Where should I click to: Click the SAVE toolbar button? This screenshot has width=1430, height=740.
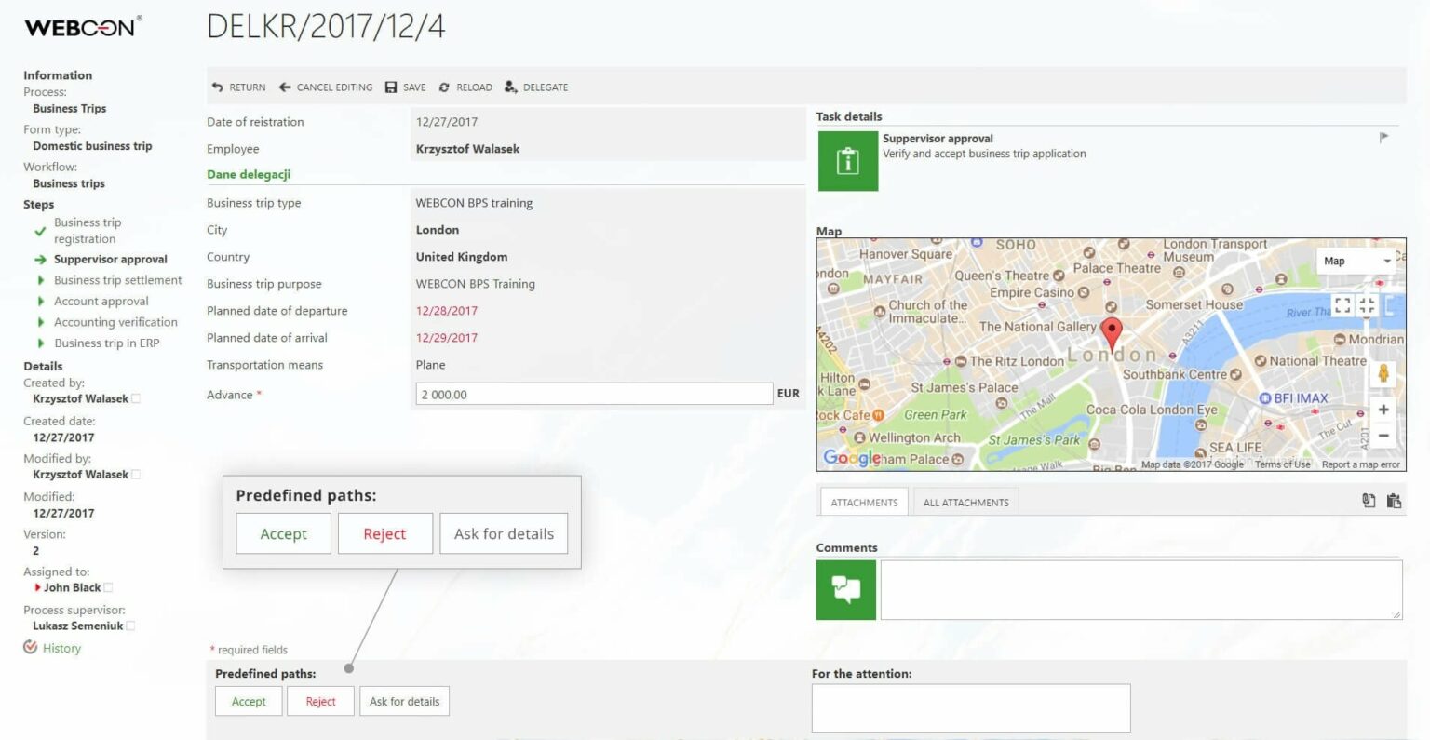(405, 87)
